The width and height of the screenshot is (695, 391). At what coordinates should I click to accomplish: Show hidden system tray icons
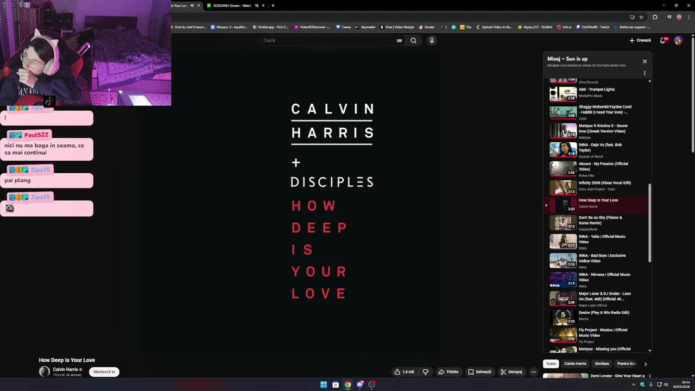coord(633,384)
